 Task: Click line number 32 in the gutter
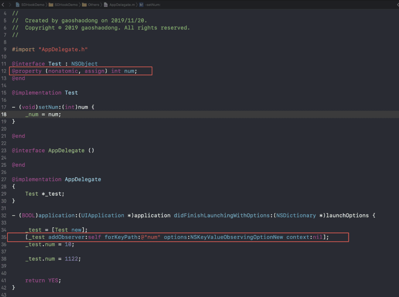(x=4, y=216)
